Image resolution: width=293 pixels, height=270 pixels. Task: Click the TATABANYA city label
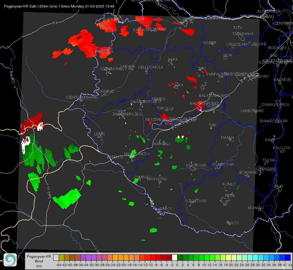tap(243, 34)
